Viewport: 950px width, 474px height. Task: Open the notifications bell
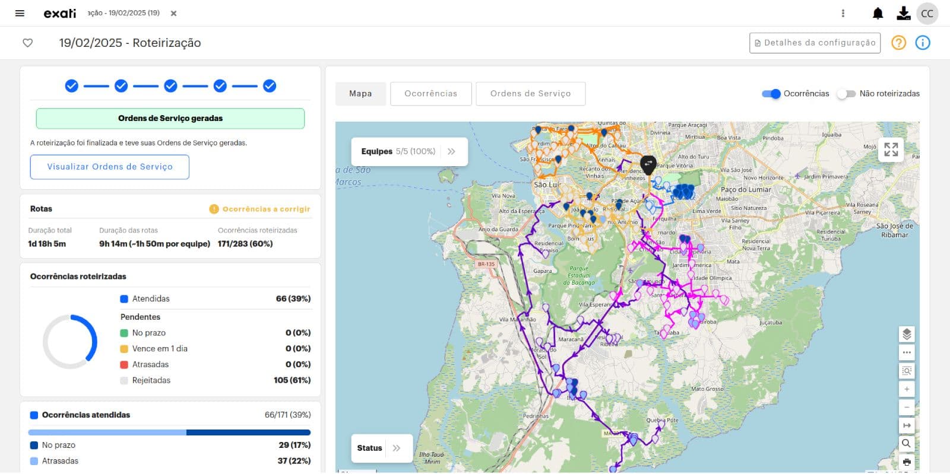878,13
